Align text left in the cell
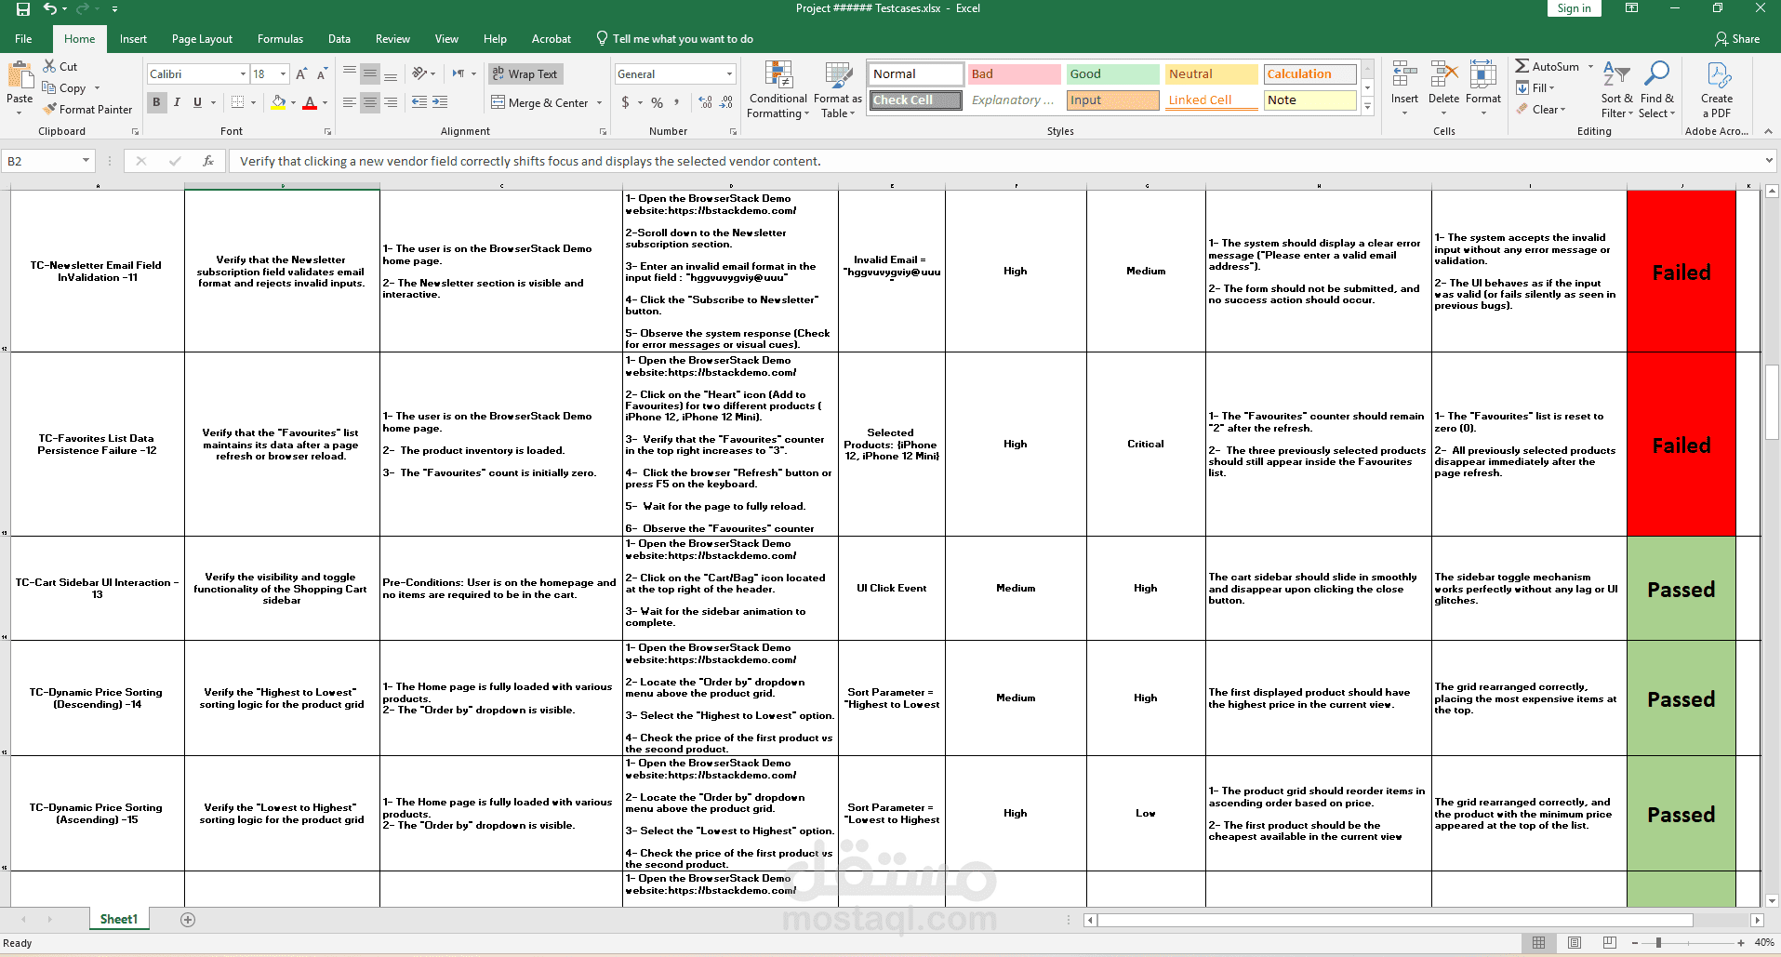 pos(350,102)
